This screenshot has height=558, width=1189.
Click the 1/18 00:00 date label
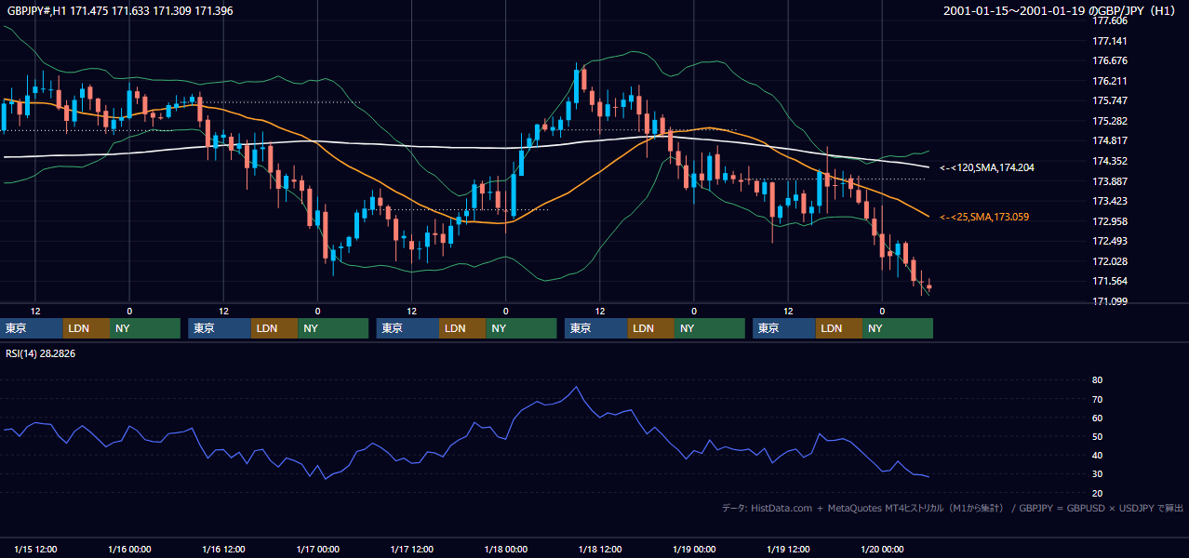click(506, 549)
